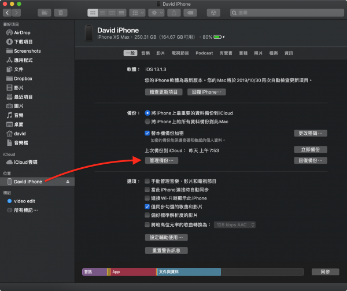
Task: Enable prefer standard definition videos checkbox
Action: pyautogui.click(x=147, y=215)
